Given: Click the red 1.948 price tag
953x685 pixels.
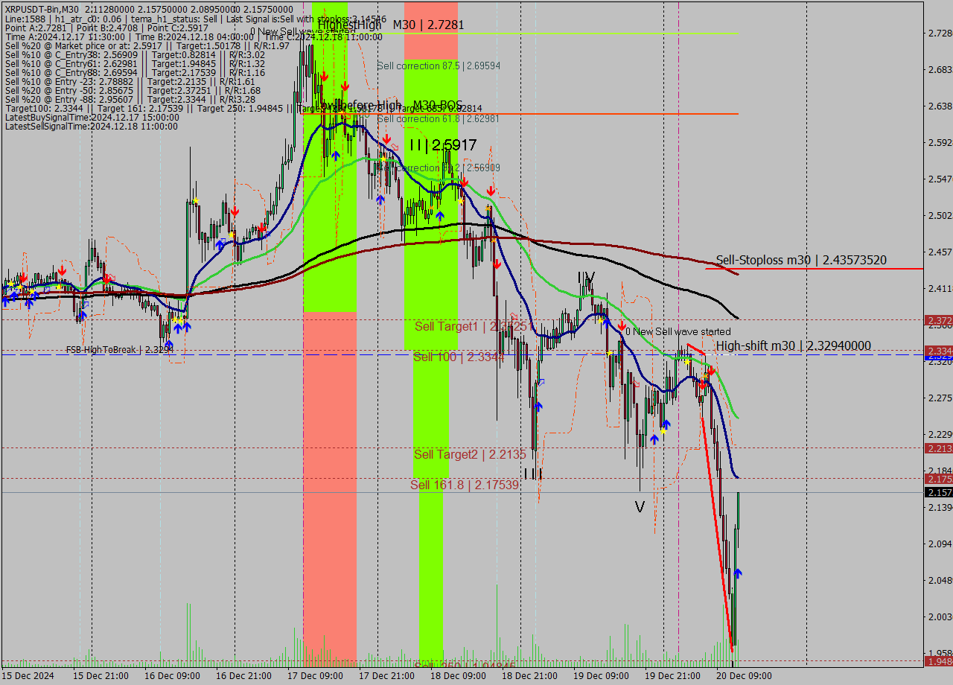Looking at the screenshot, I should click(x=938, y=661).
